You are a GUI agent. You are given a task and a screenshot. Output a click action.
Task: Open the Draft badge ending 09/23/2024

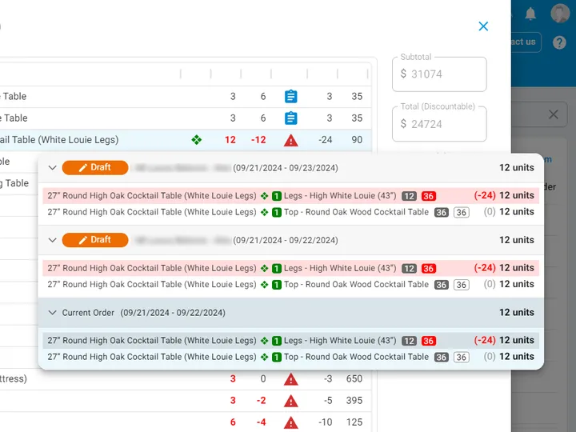(95, 167)
